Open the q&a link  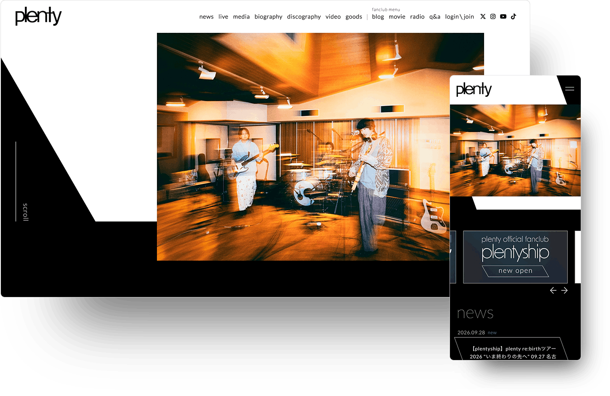pos(435,17)
